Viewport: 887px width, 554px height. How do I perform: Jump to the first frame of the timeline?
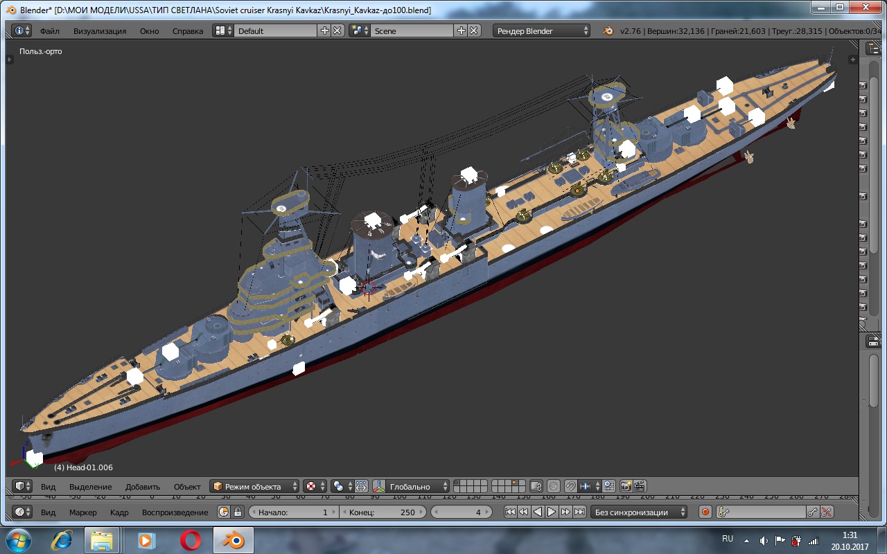tap(510, 512)
